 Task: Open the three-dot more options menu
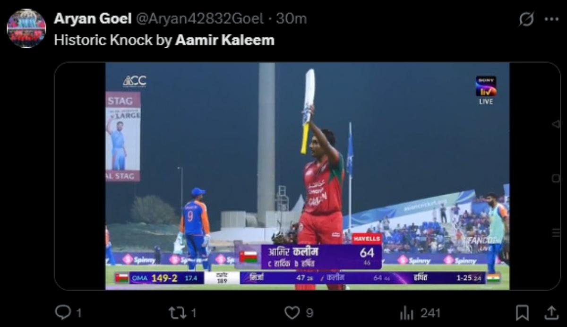(x=551, y=19)
